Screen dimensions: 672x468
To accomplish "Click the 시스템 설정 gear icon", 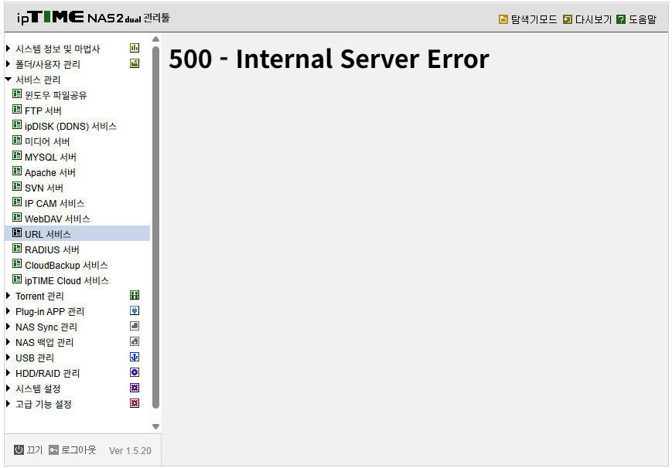I will point(135,388).
